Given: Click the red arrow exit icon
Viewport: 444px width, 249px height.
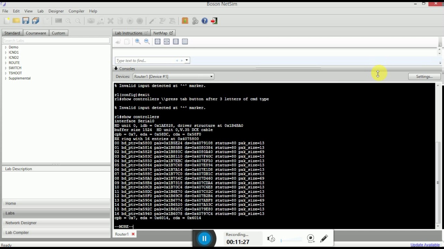Looking at the screenshot, I should point(214,21).
